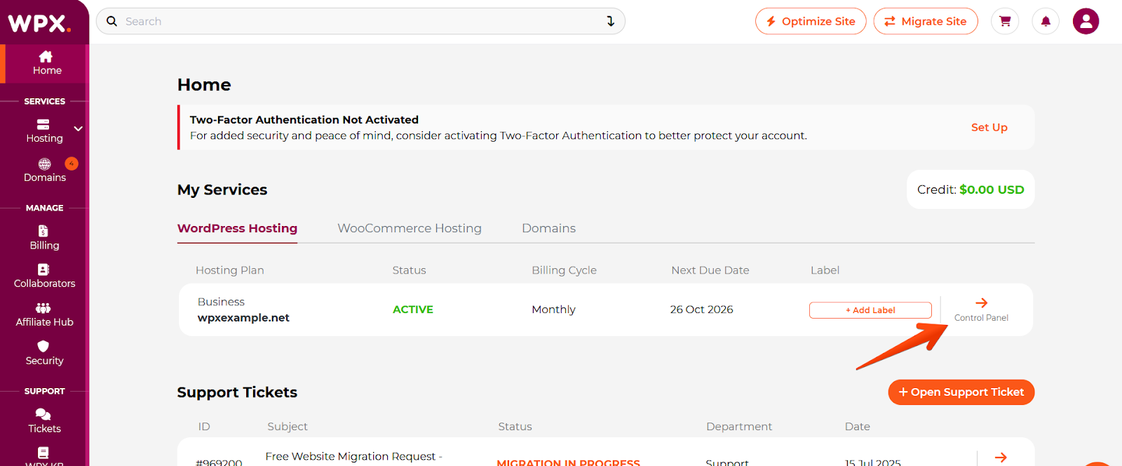Click the Monthly billing cycle value
Screen dimensions: 1122x466
pos(553,309)
